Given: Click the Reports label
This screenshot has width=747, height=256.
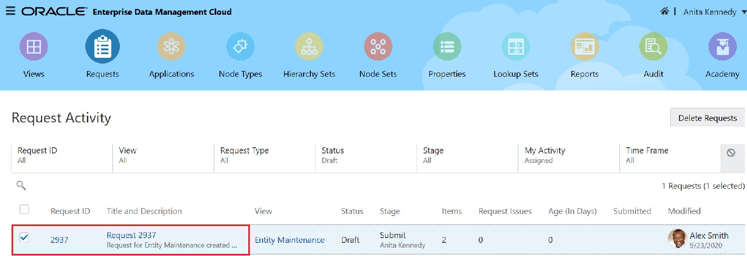Looking at the screenshot, I should pyautogui.click(x=585, y=74).
